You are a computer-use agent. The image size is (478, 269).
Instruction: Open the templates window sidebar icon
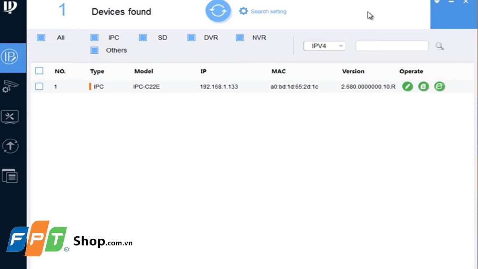point(10,175)
